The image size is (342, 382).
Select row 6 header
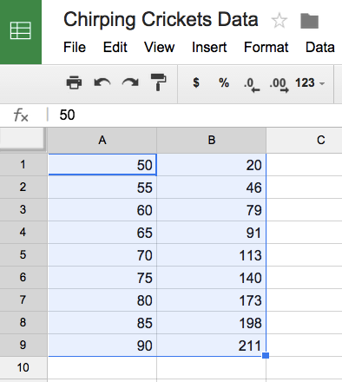23,278
